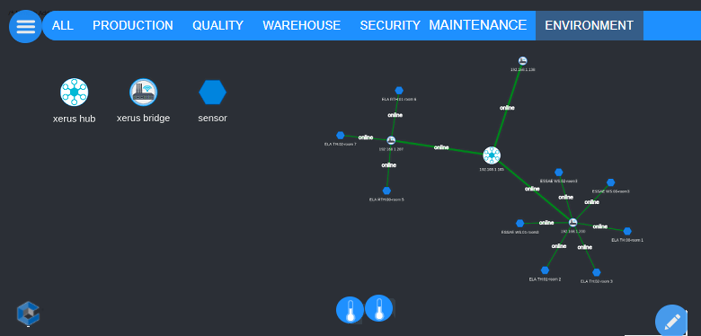Screen dimensions: 701x336
Task: Click online label on ELA TH:02-room 3 link
Action: [x=585, y=247]
